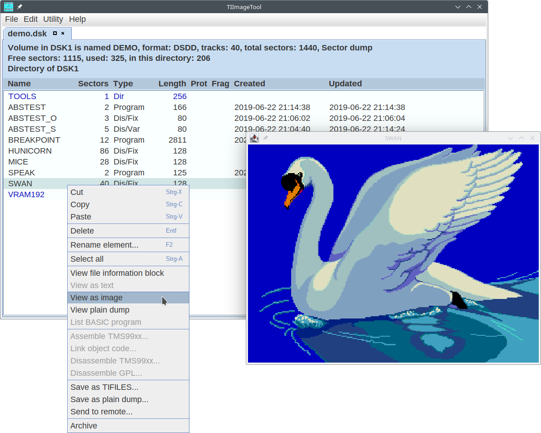Click Rename element... in context menu
This screenshot has width=541, height=433.
[x=104, y=245]
